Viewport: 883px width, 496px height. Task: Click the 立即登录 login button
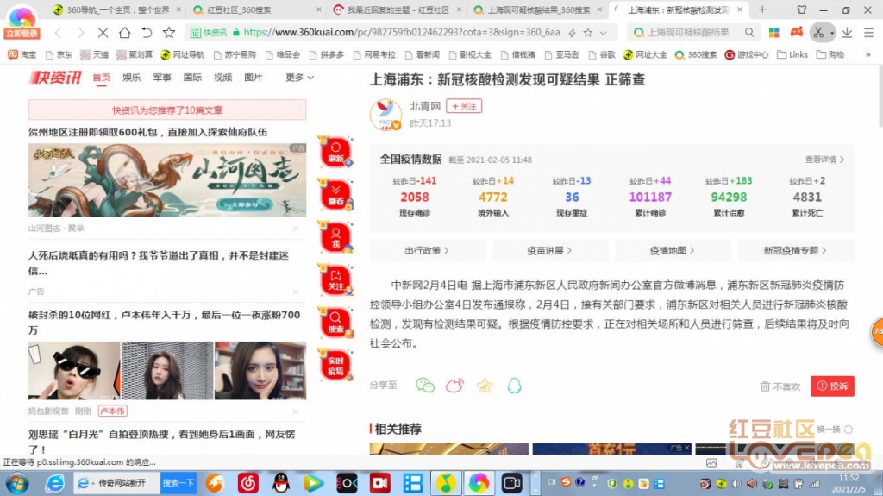(22, 34)
